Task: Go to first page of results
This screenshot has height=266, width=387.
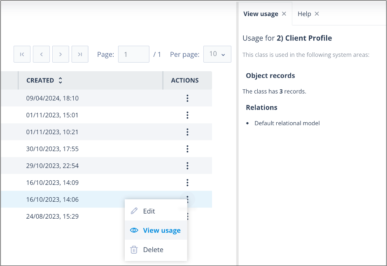Action: 22,54
